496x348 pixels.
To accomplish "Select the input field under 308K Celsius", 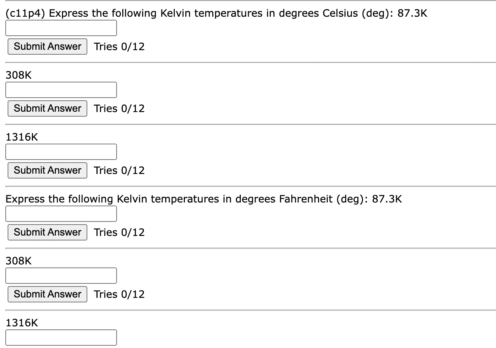I will [61, 90].
